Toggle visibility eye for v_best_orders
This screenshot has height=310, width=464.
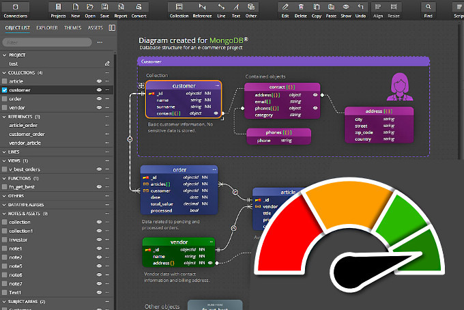pyautogui.click(x=99, y=169)
